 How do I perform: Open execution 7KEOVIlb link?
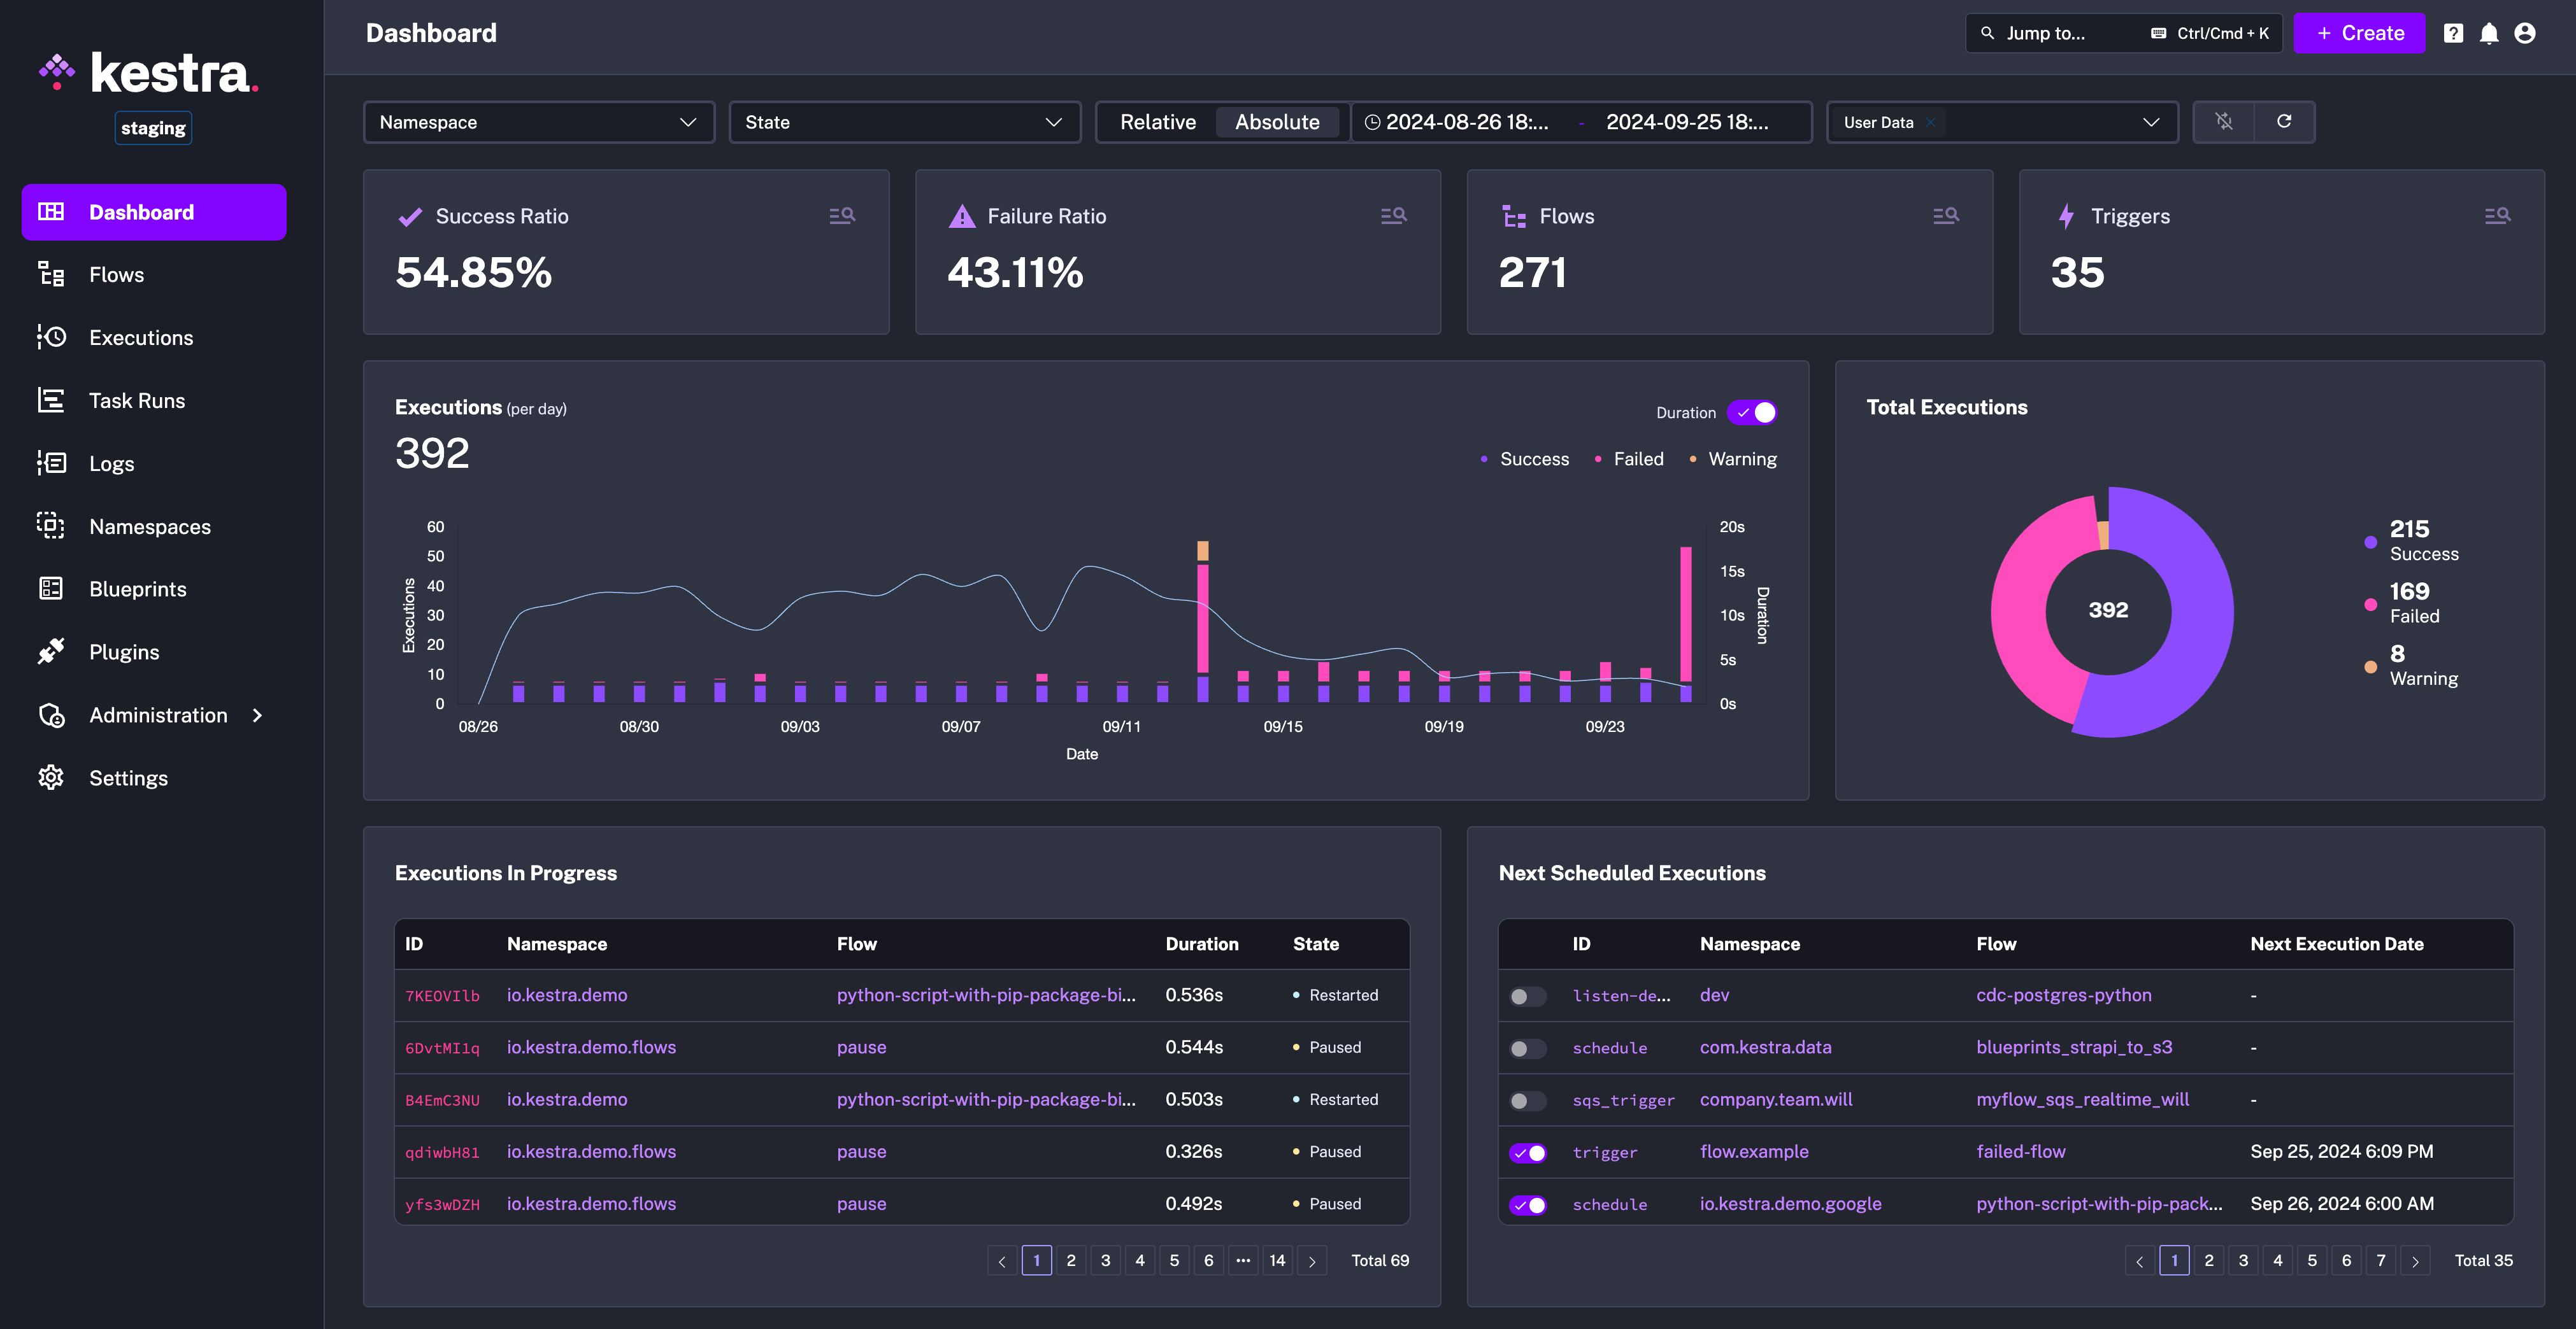(x=442, y=996)
